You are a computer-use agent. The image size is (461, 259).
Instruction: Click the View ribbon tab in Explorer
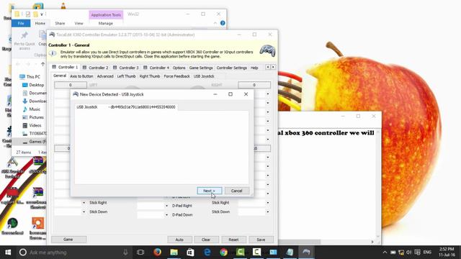pyautogui.click(x=79, y=23)
